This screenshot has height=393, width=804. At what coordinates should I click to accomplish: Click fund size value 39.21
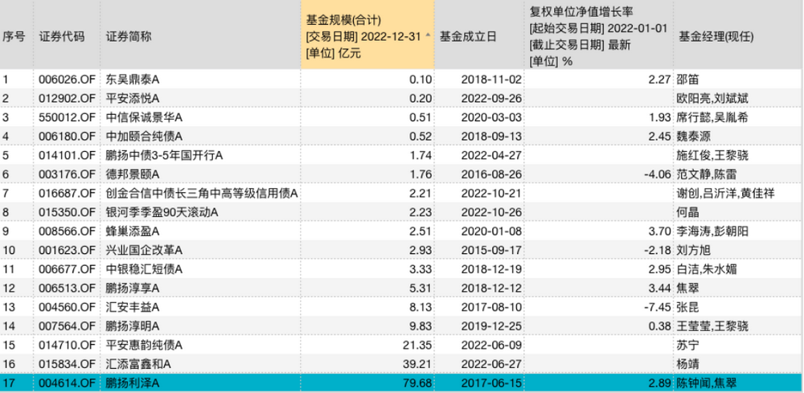coord(418,364)
